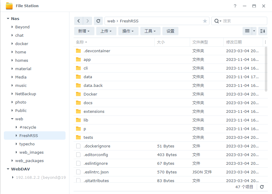Open the 操作 (Action) menu
The height and width of the screenshot is (194, 272).
coord(128,31)
